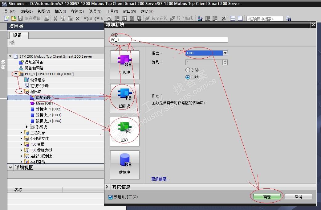Open the 编辑(E) menu
This screenshot has height=210, width=321.
tap(26, 11)
